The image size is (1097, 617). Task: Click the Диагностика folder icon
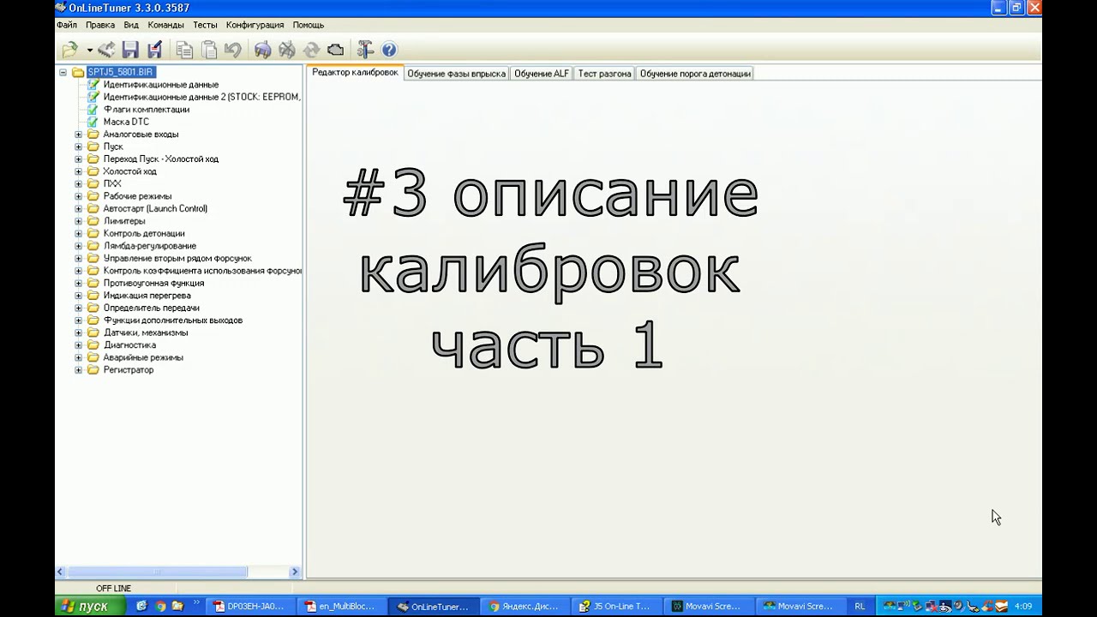click(x=93, y=345)
